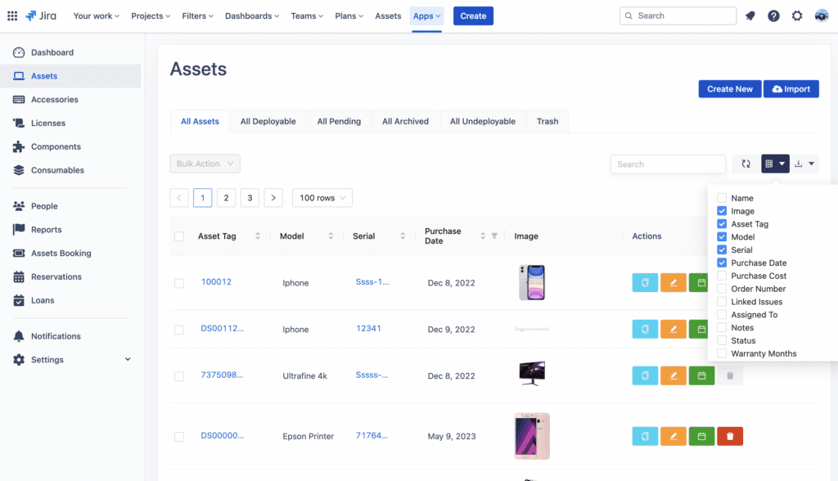Open asset 7375098 via its link
The image size is (838, 481).
pos(223,375)
